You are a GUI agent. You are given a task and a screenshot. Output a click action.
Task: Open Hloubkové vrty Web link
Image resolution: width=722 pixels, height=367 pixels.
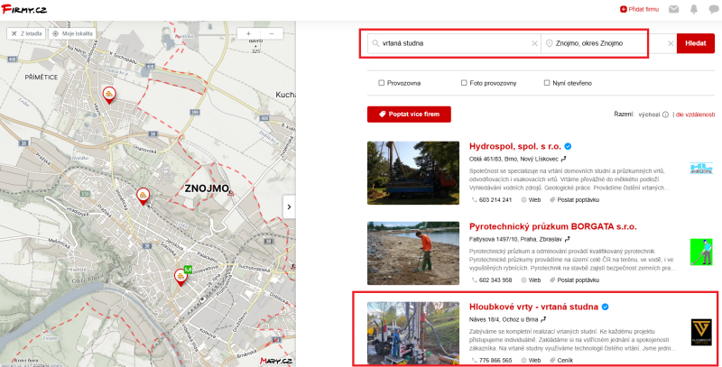pos(531,361)
